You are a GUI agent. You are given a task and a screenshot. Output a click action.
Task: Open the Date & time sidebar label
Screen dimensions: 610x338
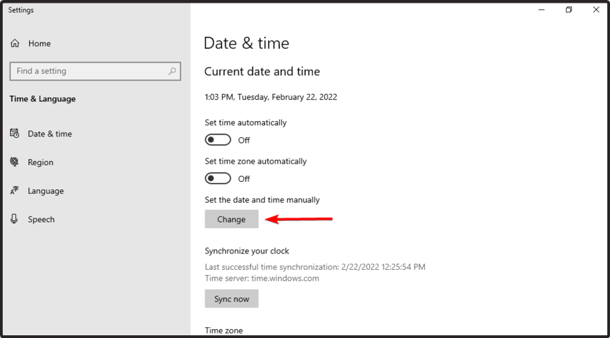(x=49, y=134)
